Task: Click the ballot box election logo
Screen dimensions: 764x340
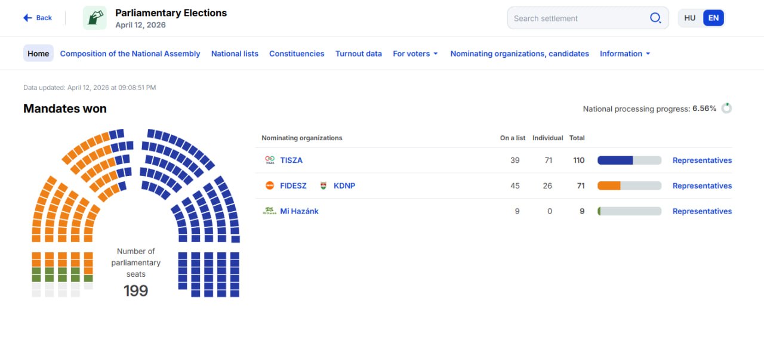Action: (x=94, y=18)
